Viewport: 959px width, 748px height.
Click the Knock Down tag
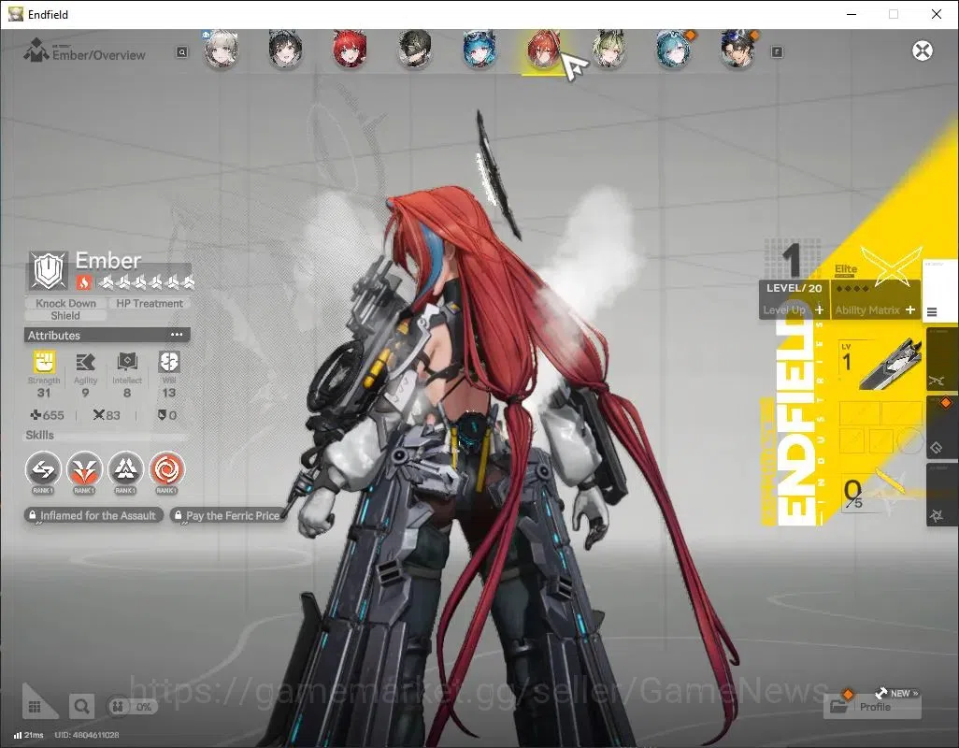click(66, 303)
